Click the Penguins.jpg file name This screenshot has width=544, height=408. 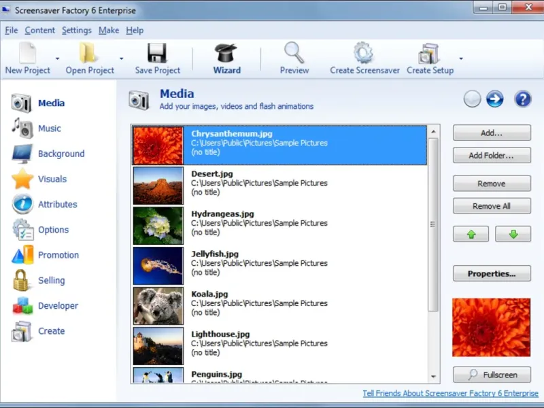216,375
